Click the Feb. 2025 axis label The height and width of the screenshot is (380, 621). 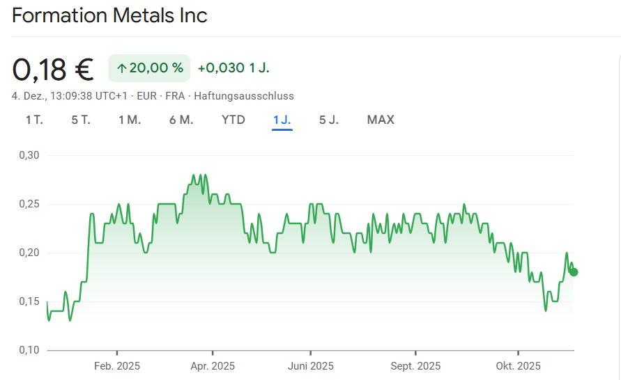point(117,366)
